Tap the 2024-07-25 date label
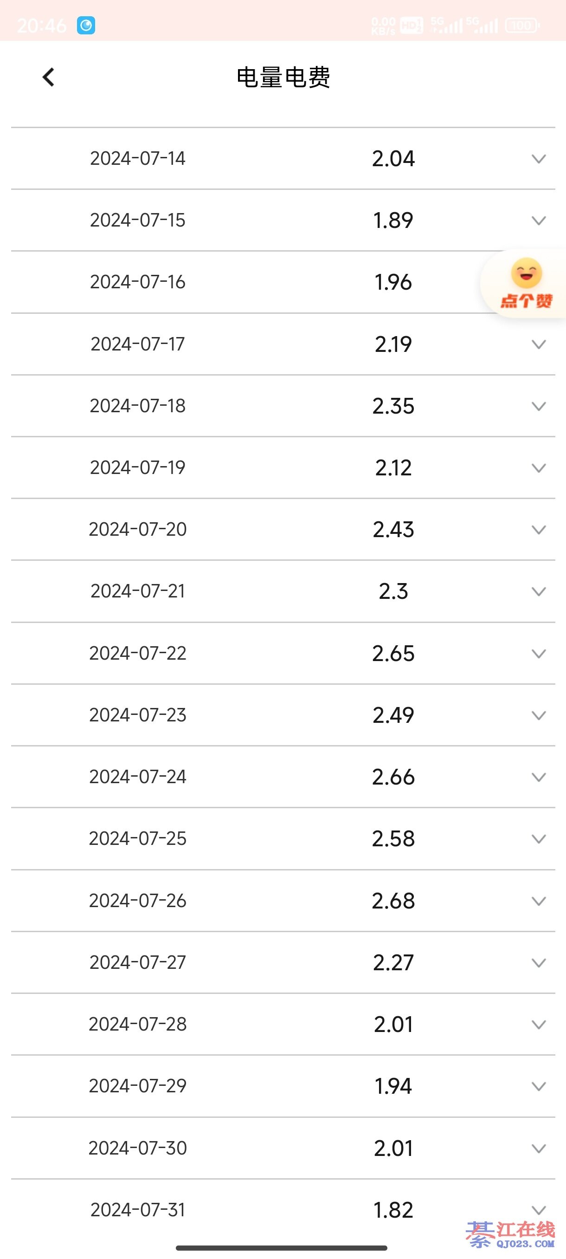 pos(138,839)
